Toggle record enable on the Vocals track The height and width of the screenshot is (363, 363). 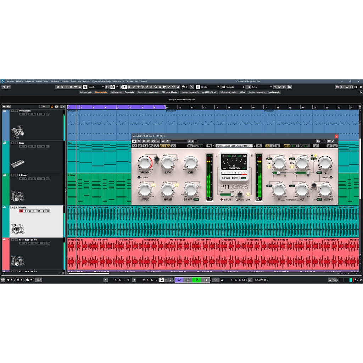pos(21,211)
